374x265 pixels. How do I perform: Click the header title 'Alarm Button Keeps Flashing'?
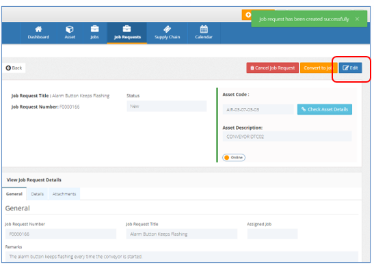pyautogui.click(x=81, y=96)
